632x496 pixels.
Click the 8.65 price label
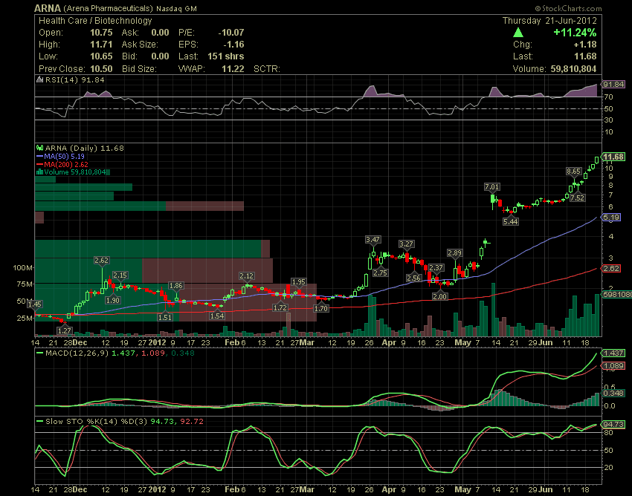[573, 171]
